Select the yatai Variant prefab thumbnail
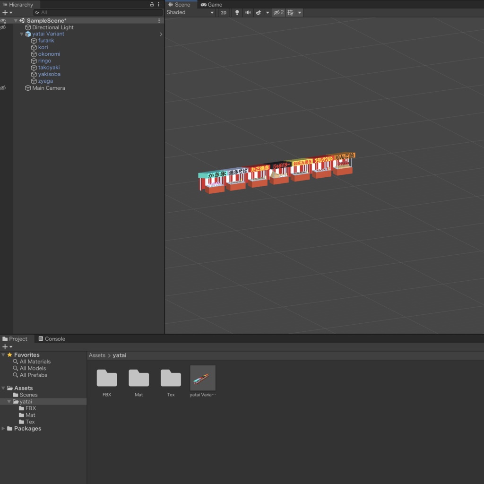 click(203, 378)
